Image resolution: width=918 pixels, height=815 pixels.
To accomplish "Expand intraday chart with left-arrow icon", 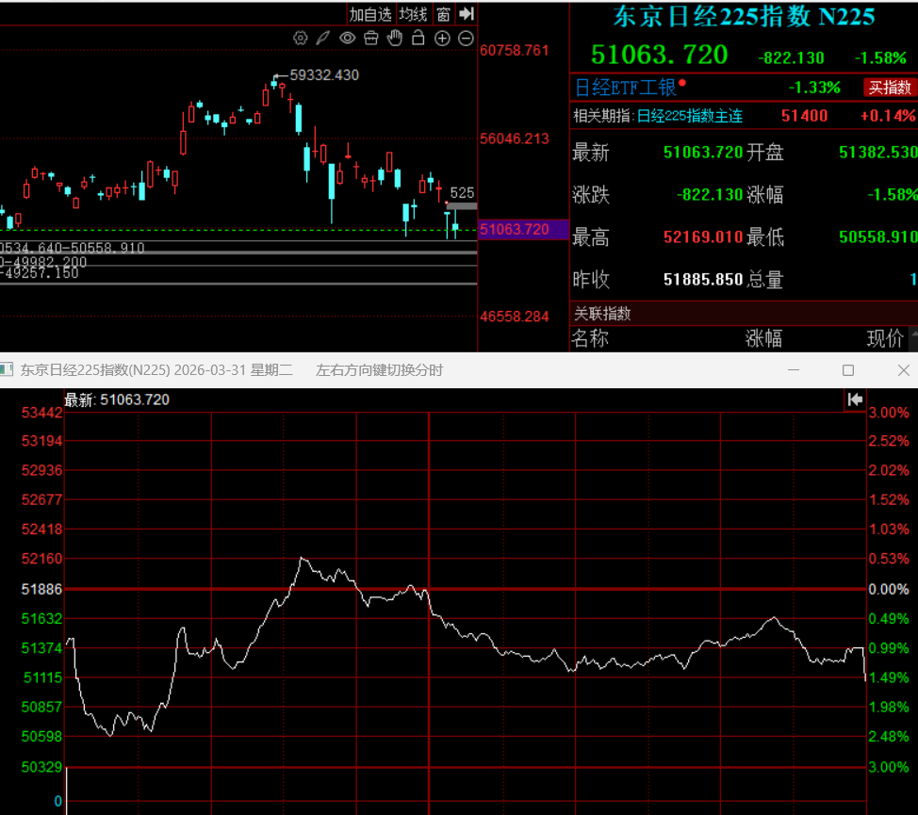I will tap(856, 399).
